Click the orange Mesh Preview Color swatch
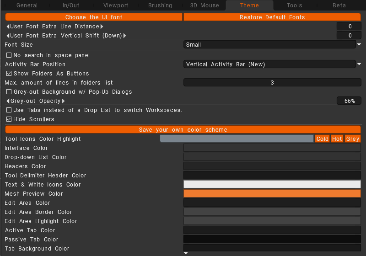The image size is (366, 256). tap(272, 194)
